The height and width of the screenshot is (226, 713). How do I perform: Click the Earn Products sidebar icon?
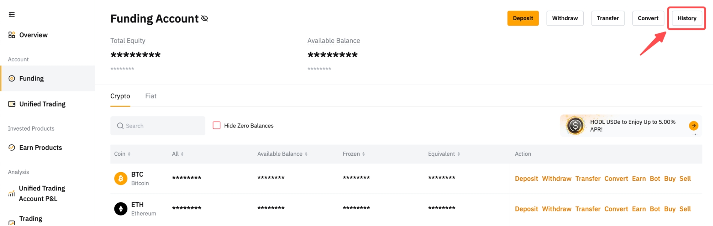12,147
